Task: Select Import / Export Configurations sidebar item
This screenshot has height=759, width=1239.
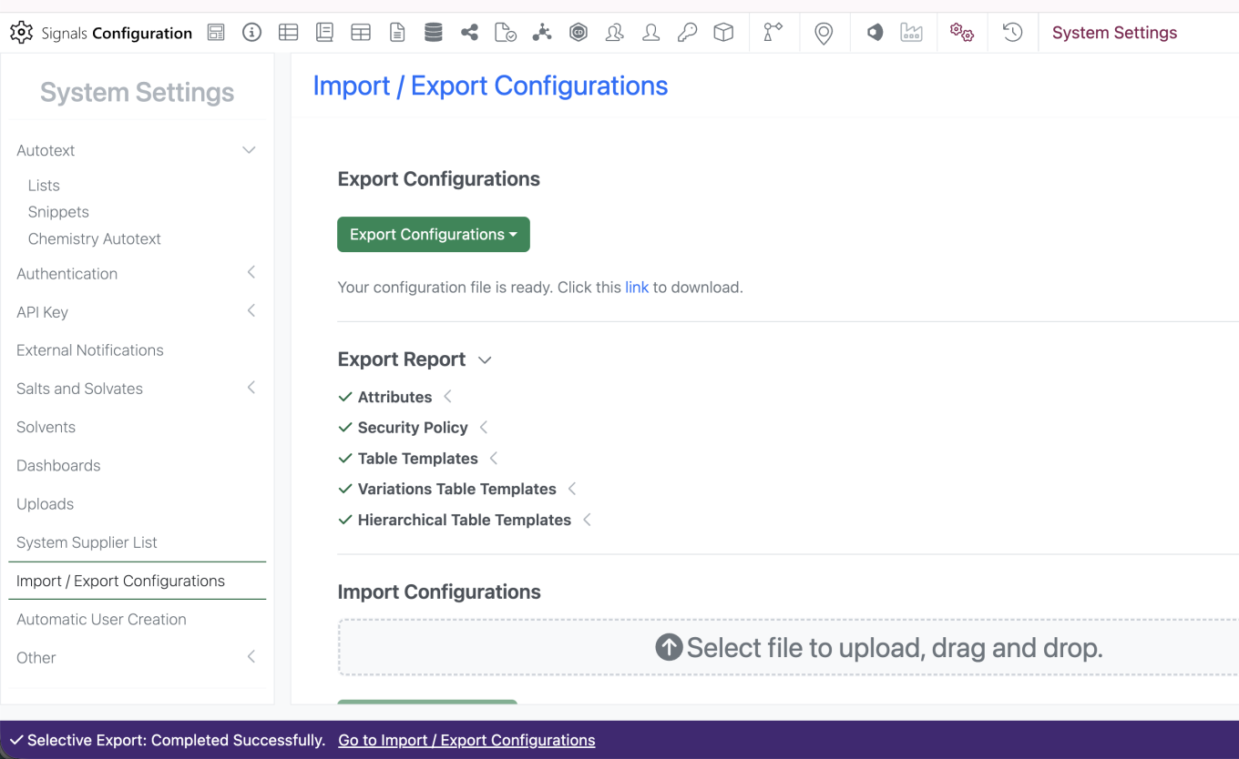Action: 137,581
